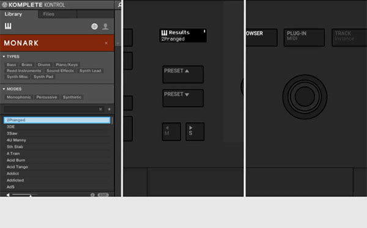The width and height of the screenshot is (367, 228).
Task: Open the Library tab
Action: click(13, 14)
